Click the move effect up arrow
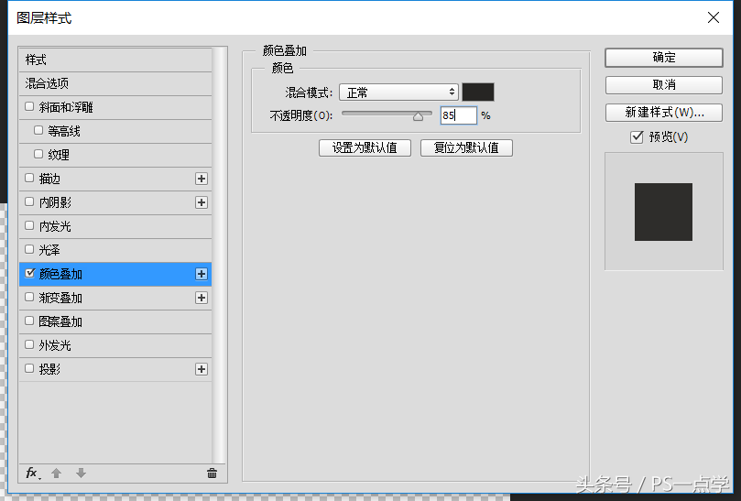Image resolution: width=741 pixels, height=501 pixels. [x=56, y=474]
